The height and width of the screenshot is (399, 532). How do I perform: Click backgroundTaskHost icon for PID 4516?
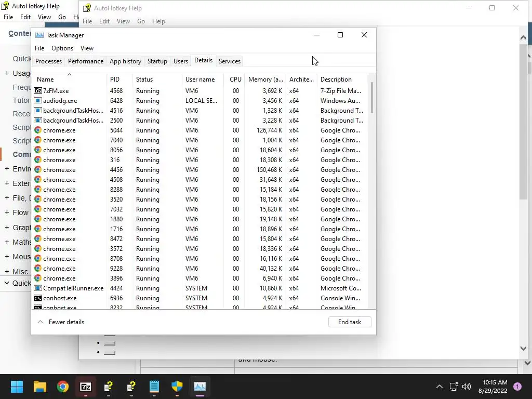(x=37, y=110)
